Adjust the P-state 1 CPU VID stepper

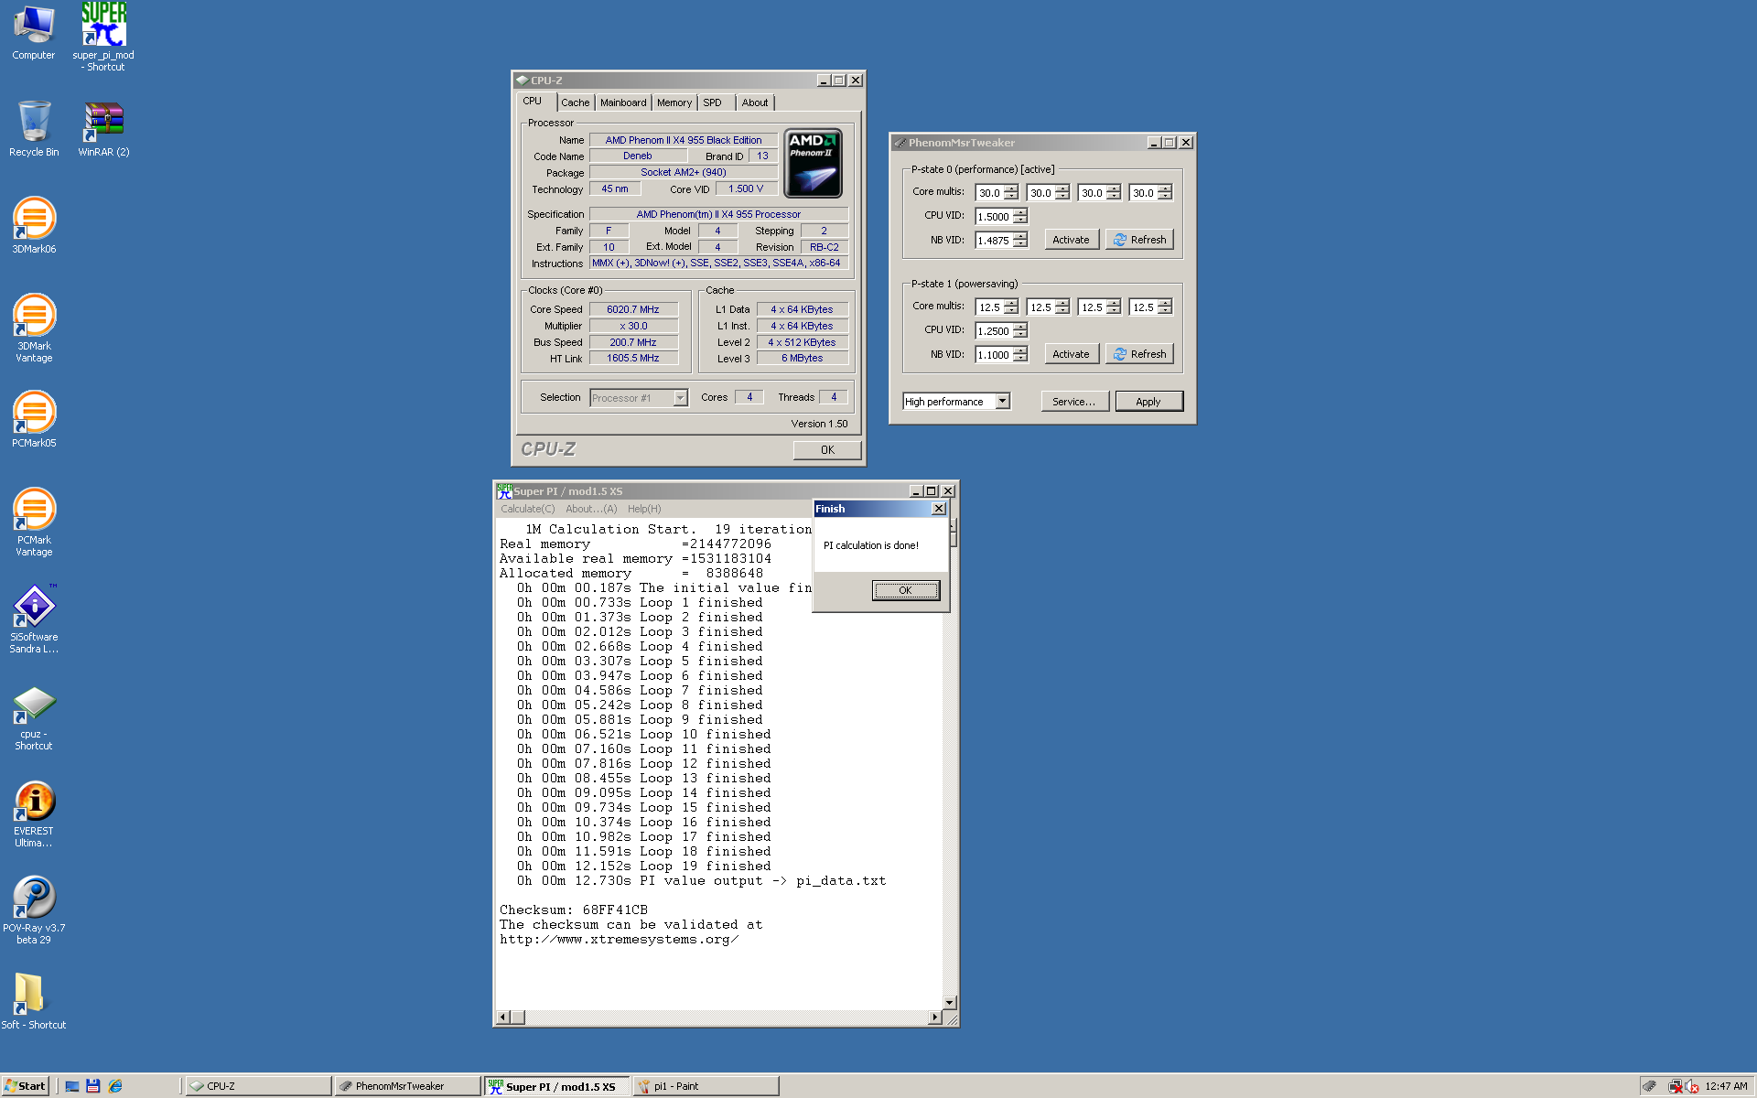click(x=1020, y=330)
